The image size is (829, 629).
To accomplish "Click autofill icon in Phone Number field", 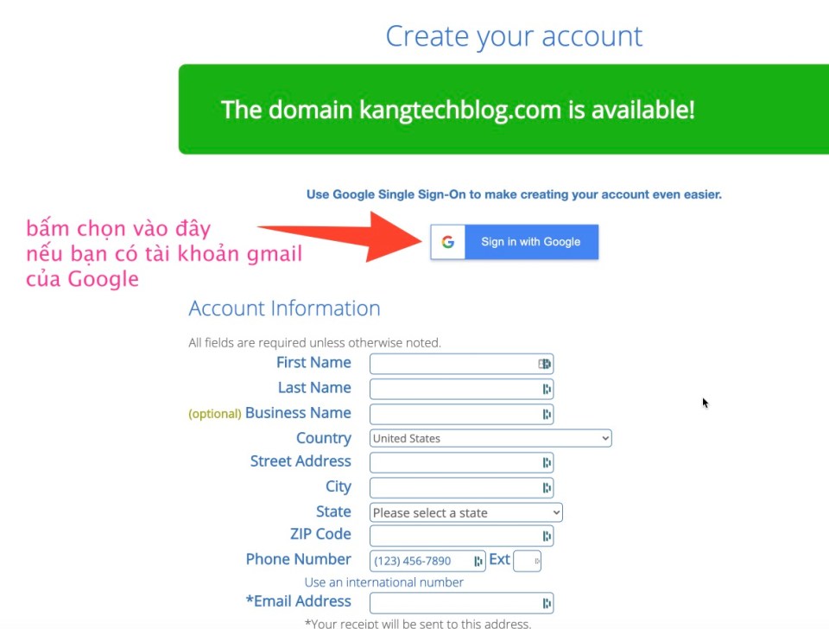I will tap(478, 562).
